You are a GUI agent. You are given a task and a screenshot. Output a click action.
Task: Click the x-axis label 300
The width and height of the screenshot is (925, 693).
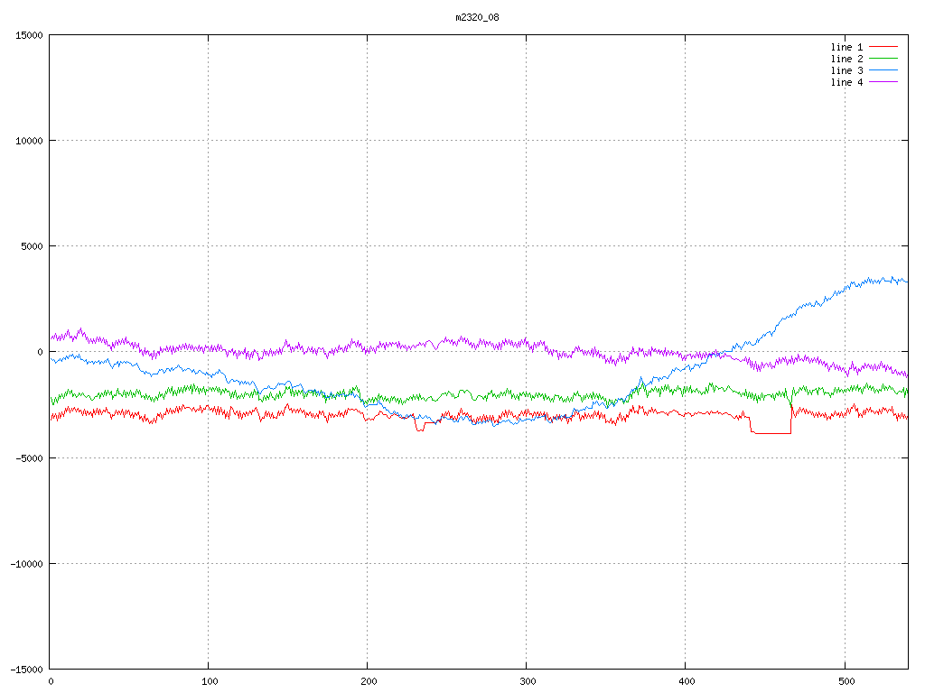pyautogui.click(x=528, y=681)
